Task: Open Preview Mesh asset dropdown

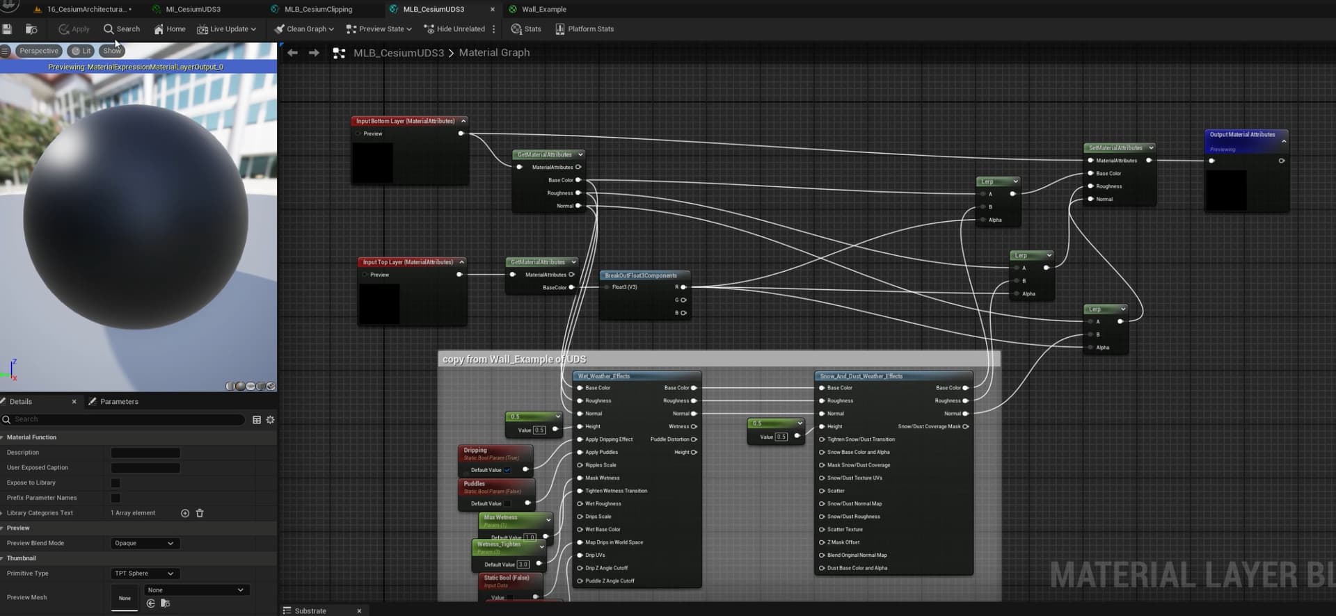Action: point(196,590)
